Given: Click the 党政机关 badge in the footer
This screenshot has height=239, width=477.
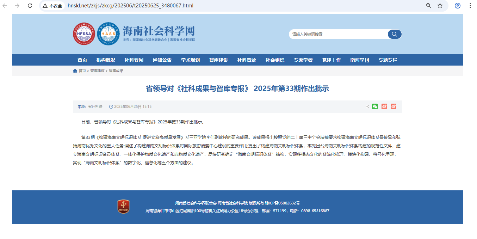Looking at the screenshot, I should click(x=123, y=207).
